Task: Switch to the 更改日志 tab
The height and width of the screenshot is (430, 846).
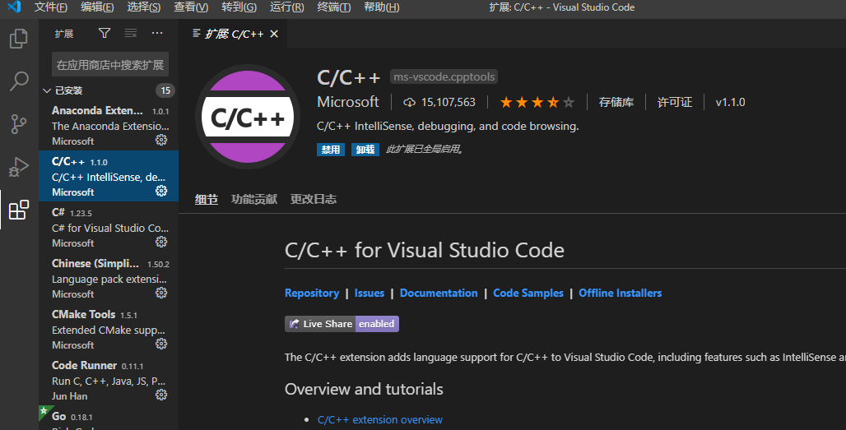Action: click(313, 199)
